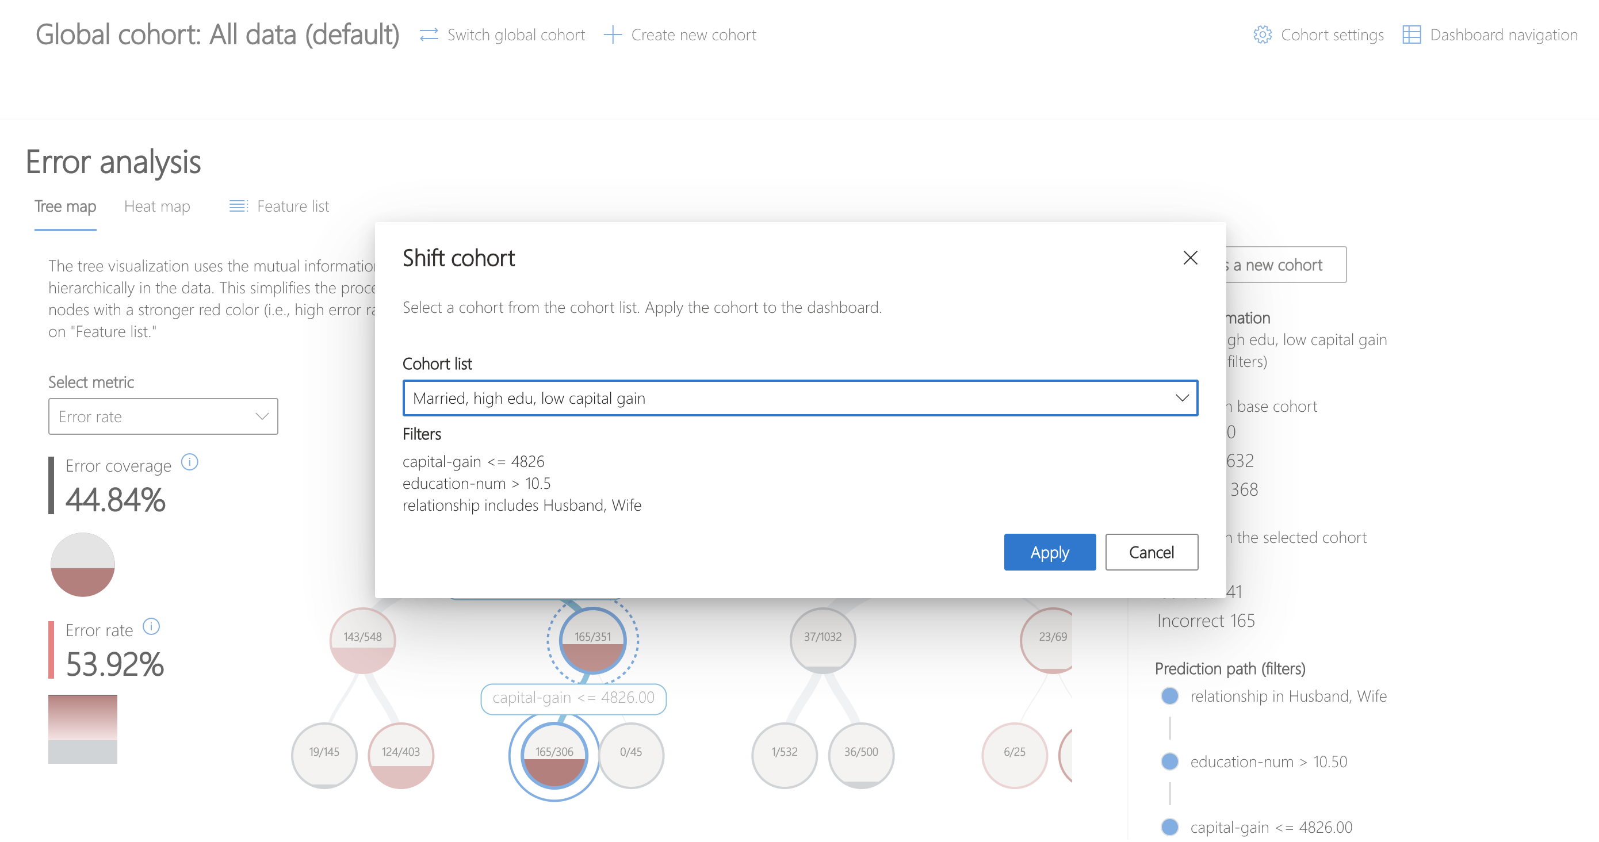Click capital-gain <= 4826.00 path dot
1599x842 pixels.
[1169, 827]
